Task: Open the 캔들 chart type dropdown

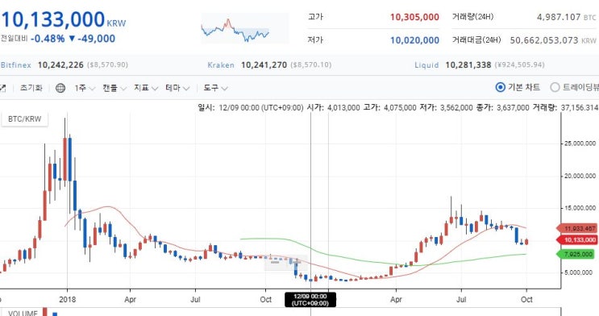Action: [x=114, y=88]
